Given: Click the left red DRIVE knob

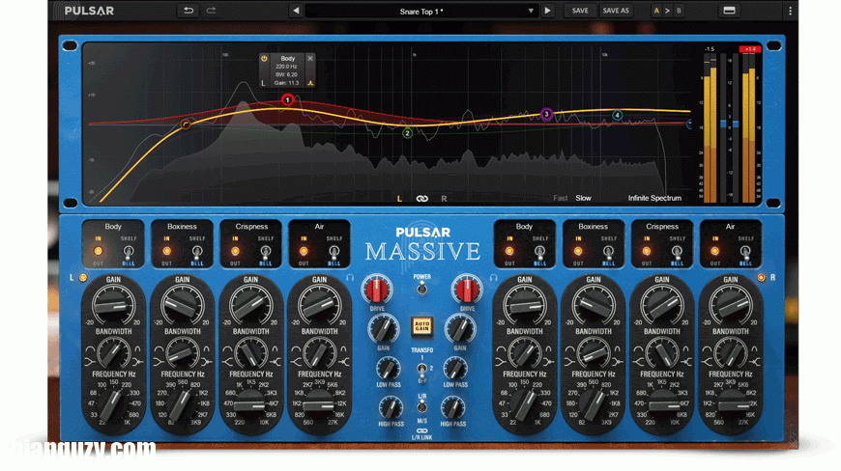Looking at the screenshot, I should [x=377, y=290].
